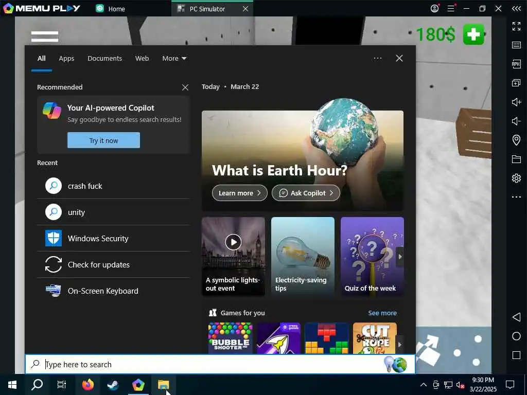Open File Explorer from the taskbar
The width and height of the screenshot is (527, 395).
click(163, 385)
